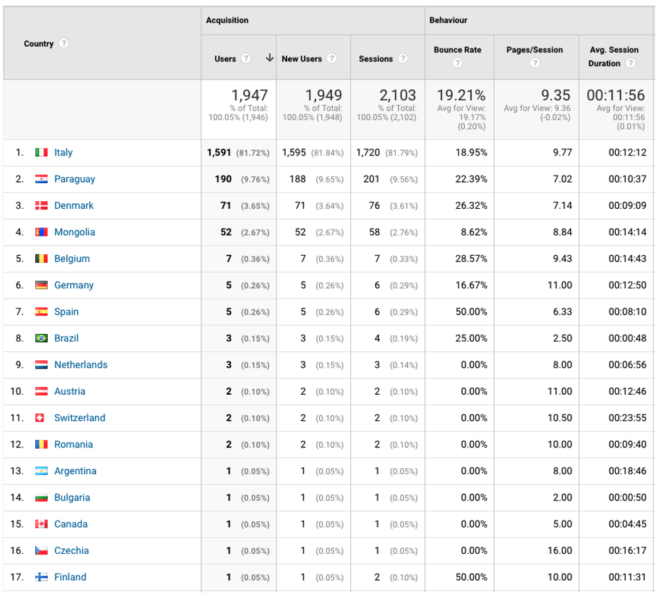658x596 pixels.
Task: Sort by Pages/Session column header
Action: [534, 50]
